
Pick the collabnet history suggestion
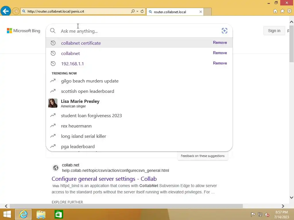point(139,53)
